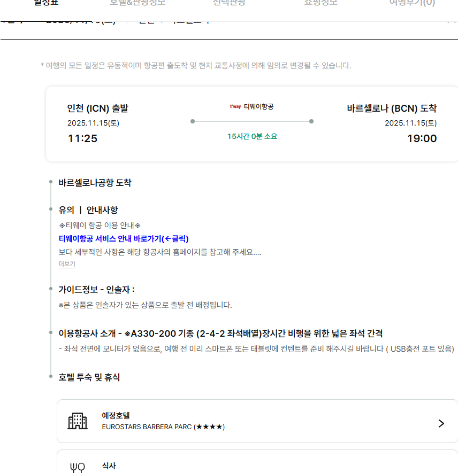Switch to the 일정표 tab
Viewport: 458px width, 473px height.
point(46,3)
